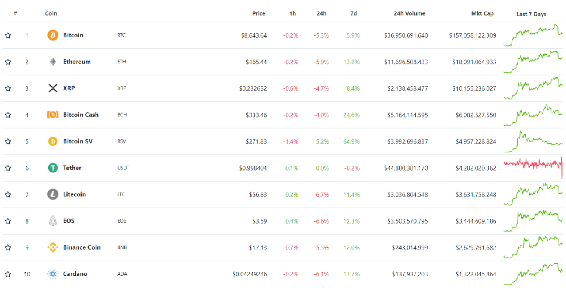Image resolution: width=566 pixels, height=288 pixels.
Task: Click Cardano's price $0.04249246
Action: coord(250,274)
